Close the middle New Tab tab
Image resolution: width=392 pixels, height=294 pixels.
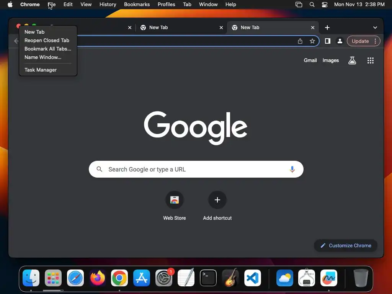coord(221,28)
